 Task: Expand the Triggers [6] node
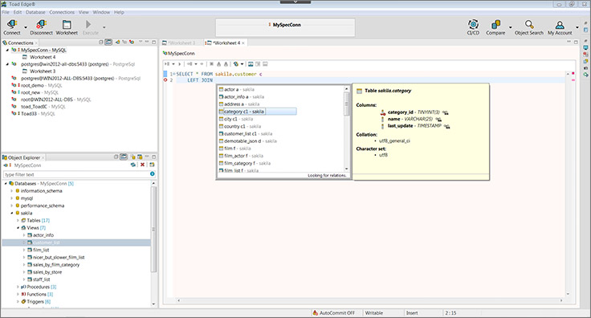click(18, 301)
